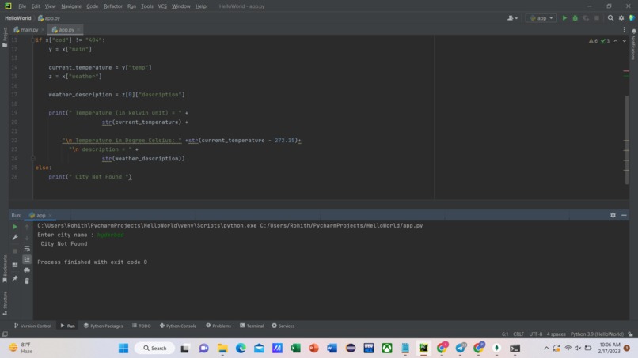The height and width of the screenshot is (358, 638).
Task: Open the Windows Start menu
Action: 123,349
